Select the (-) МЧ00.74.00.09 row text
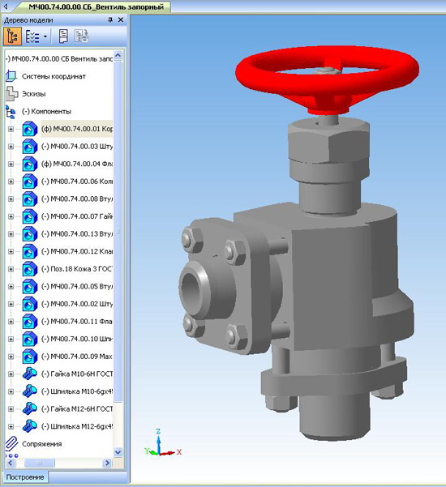446x487 pixels. (x=77, y=357)
